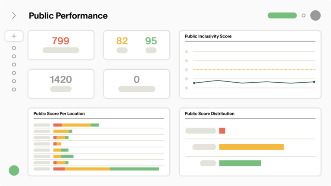Click the orange 82 score value
This screenshot has width=331, height=186.
pos(122,41)
